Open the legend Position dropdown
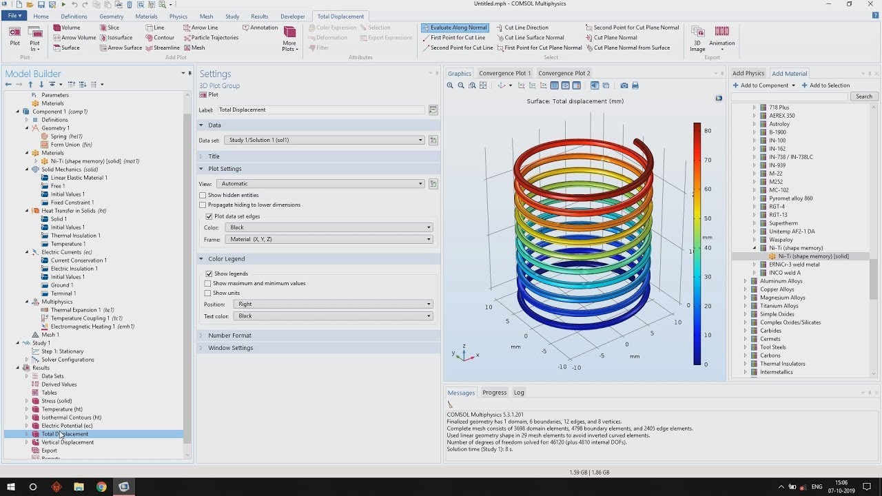Screen dimensions: 882x496 tap(333, 304)
